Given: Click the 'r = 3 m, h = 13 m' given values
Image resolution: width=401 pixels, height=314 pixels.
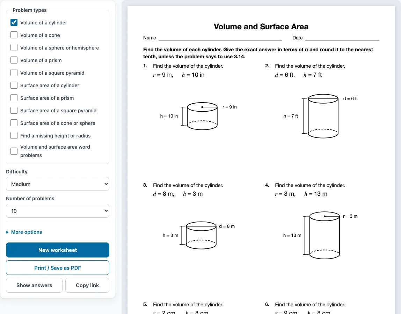Looking at the screenshot, I should [x=301, y=194].
